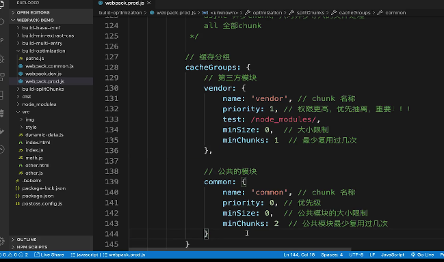Expand the style folder
Screen dimensions: 444x262
pyautogui.click(x=51, y=127)
